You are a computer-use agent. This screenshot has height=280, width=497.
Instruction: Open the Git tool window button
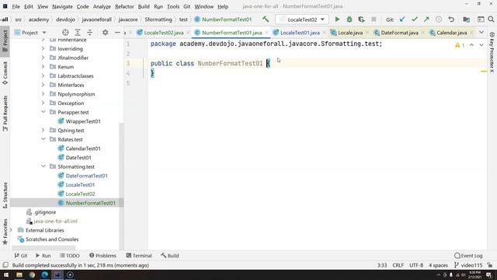pyautogui.click(x=21, y=256)
